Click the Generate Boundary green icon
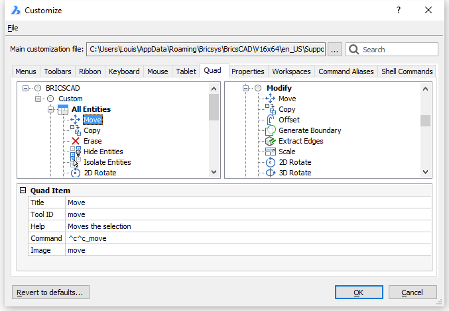Viewport: 449px width, 311px height. pyautogui.click(x=270, y=130)
